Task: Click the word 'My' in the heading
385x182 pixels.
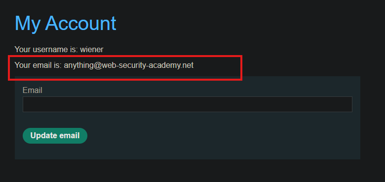Action: (x=28, y=24)
